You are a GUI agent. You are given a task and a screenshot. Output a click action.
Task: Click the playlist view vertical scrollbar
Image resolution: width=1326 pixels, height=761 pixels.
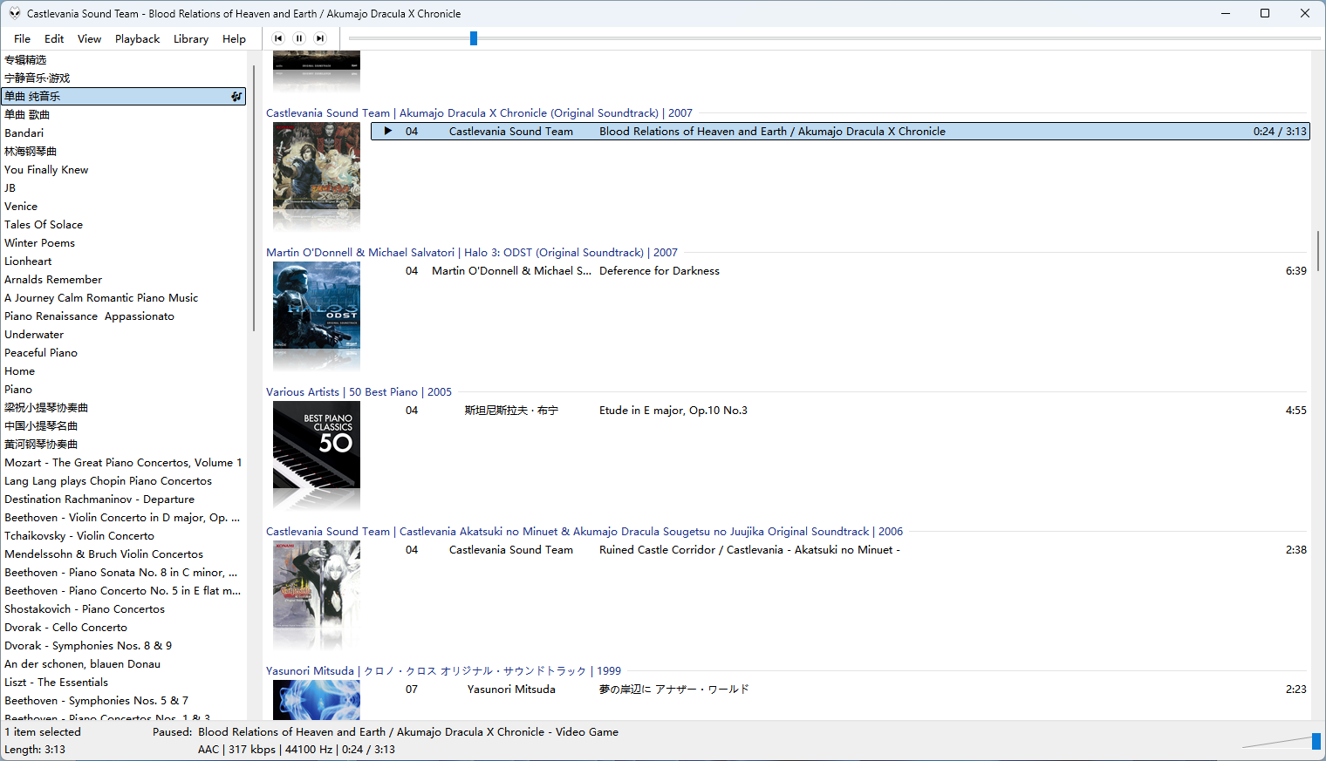click(1318, 251)
